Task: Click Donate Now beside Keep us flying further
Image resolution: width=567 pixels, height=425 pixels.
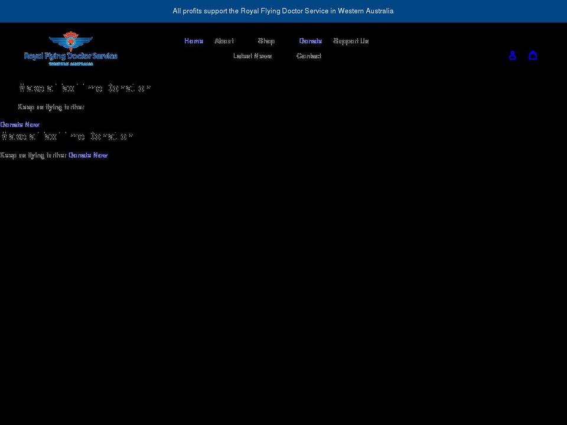Action: (88, 155)
